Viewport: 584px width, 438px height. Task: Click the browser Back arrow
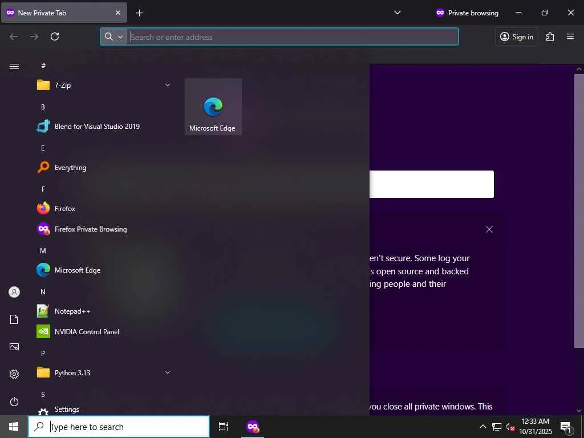click(x=14, y=36)
